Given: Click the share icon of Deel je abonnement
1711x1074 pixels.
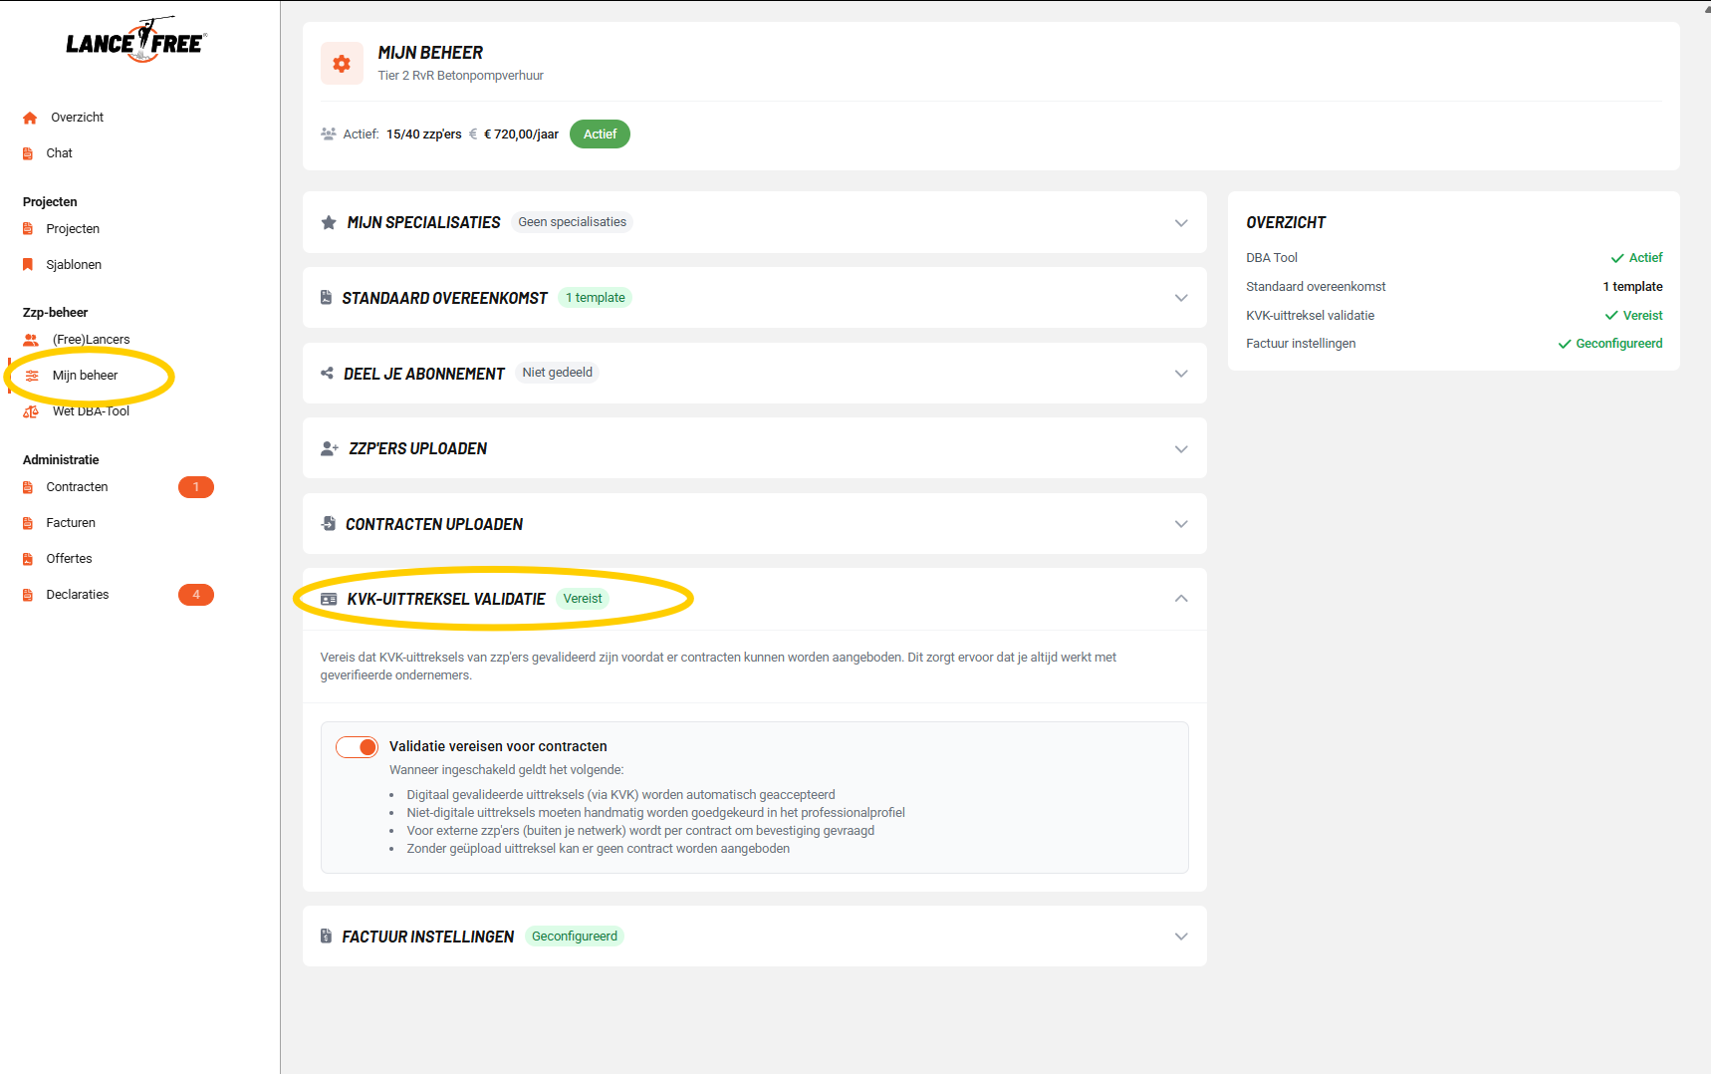Looking at the screenshot, I should point(327,374).
